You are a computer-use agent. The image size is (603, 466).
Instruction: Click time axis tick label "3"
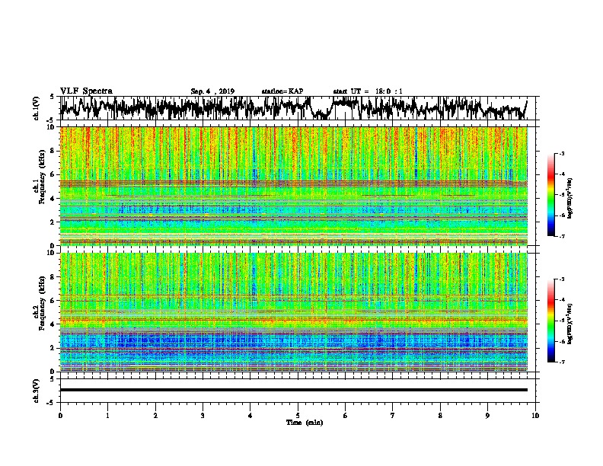pos(203,416)
